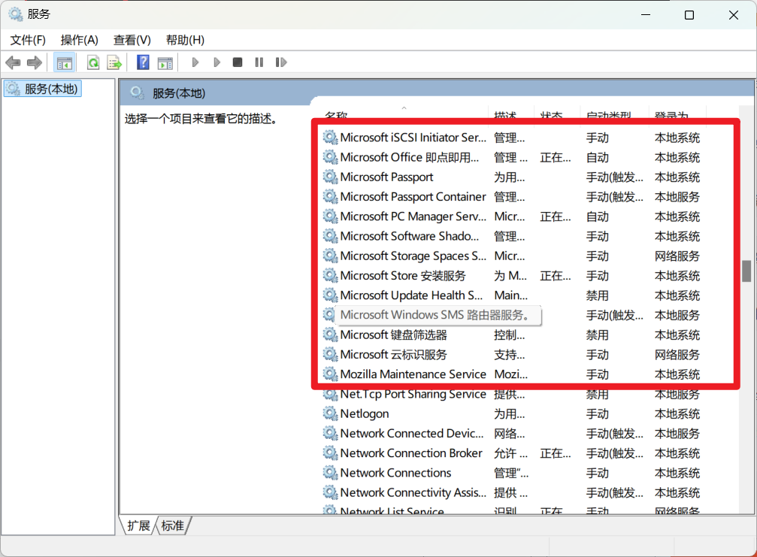The width and height of the screenshot is (757, 557).
Task: Switch to the 标准 tab
Action: [172, 525]
